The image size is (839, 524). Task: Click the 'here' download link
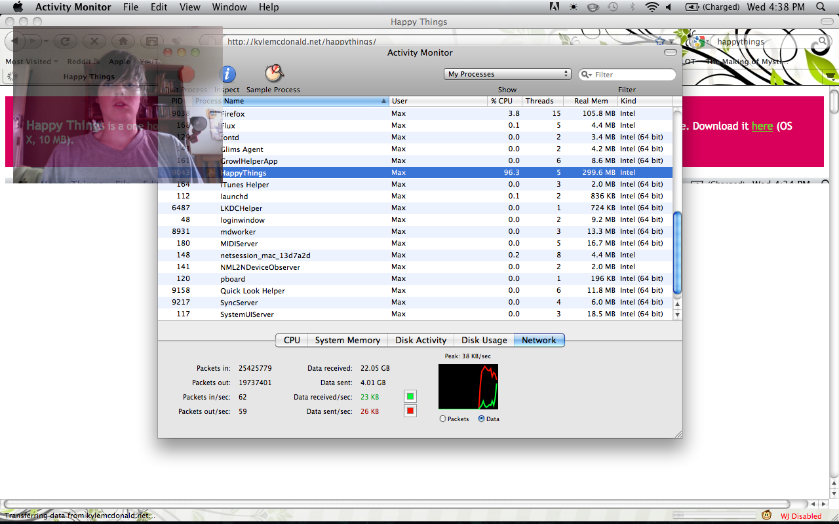click(762, 126)
